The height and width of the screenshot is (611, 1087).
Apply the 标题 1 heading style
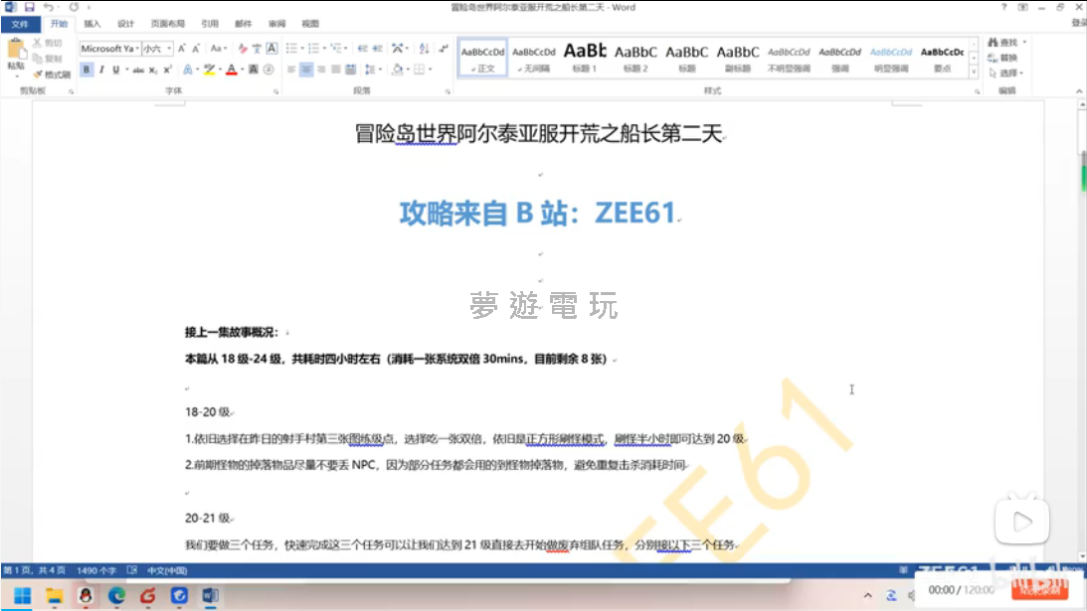point(584,56)
